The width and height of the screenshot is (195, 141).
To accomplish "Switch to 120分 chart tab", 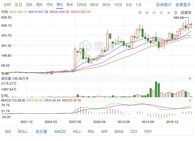I will pyautogui.click(x=82, y=5).
